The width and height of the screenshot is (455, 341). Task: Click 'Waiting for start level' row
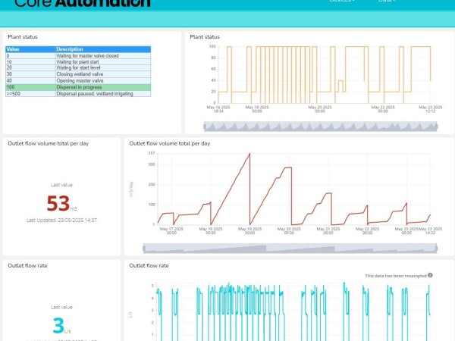point(78,68)
